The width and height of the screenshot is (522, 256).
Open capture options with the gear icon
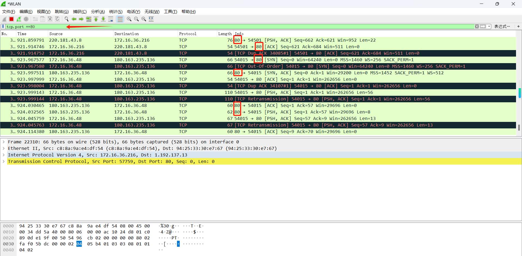(x=26, y=19)
